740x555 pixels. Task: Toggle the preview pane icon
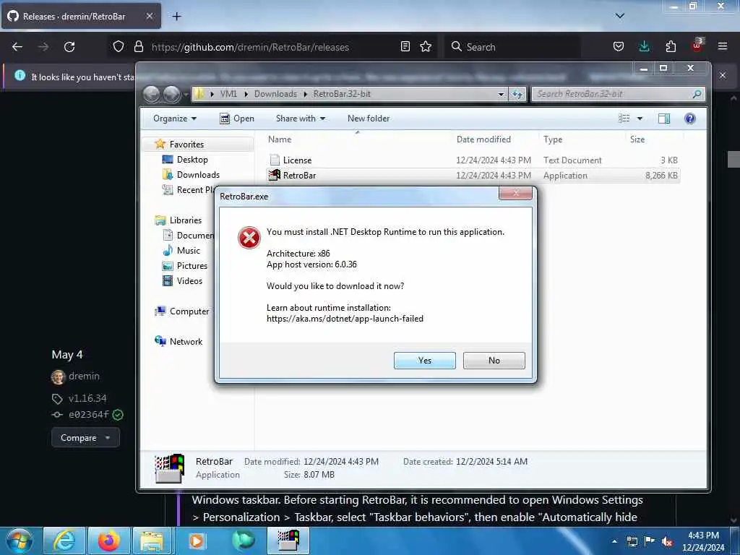[664, 119]
